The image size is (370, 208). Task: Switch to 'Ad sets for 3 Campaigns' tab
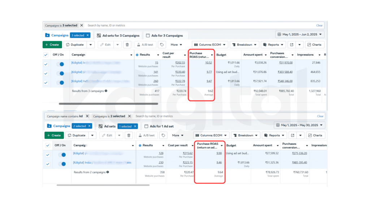[x=118, y=35]
